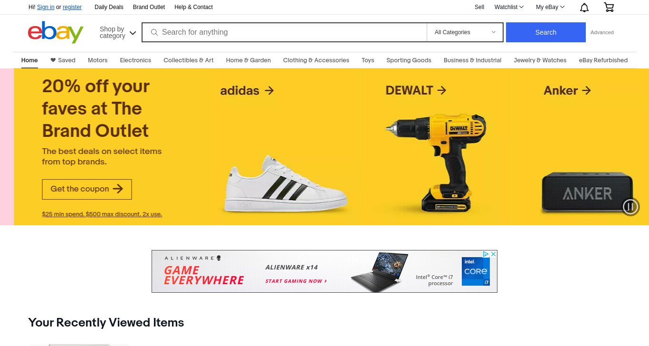This screenshot has height=346, width=649.
Task: Click the AdChoices triangle icon
Action: point(486,254)
